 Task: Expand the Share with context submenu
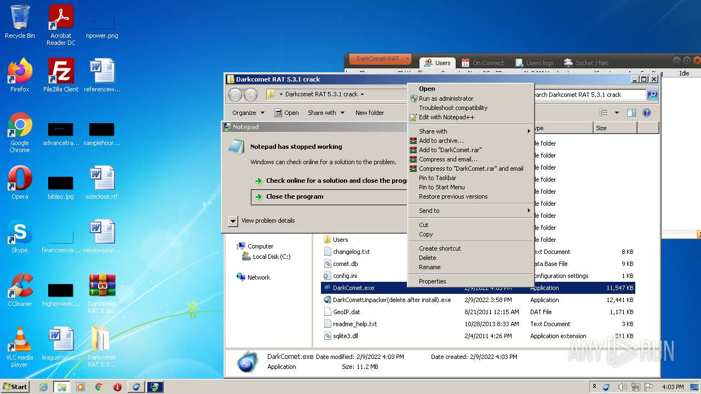tap(471, 131)
